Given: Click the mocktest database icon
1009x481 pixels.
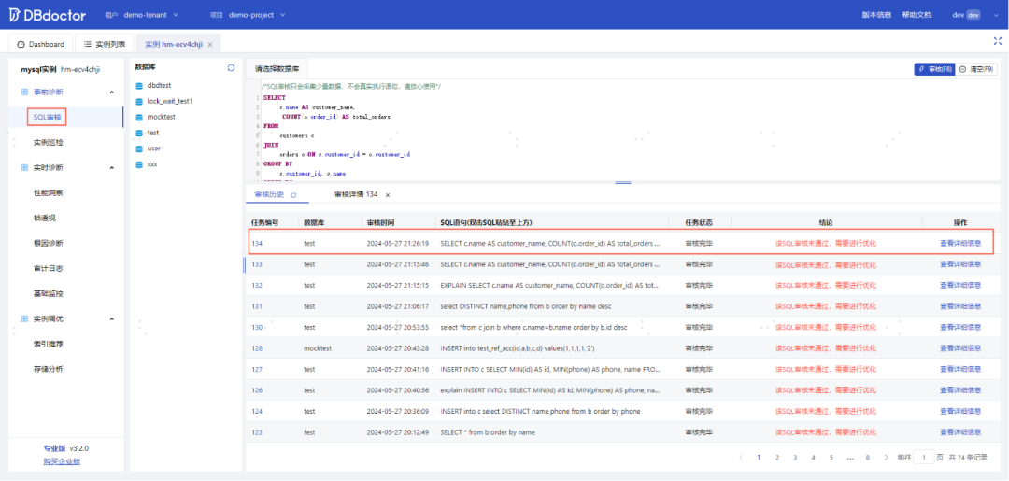Looking at the screenshot, I should click(139, 117).
